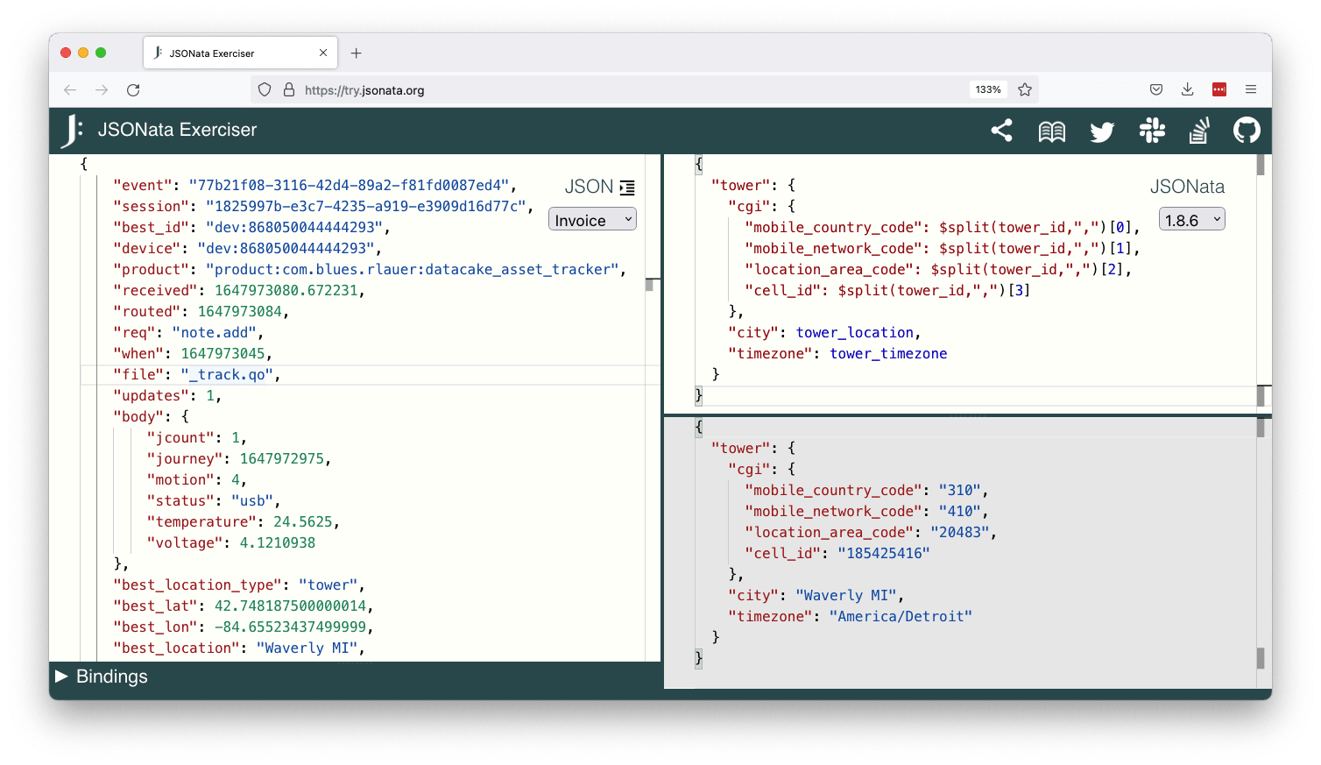This screenshot has height=765, width=1321.
Task: Click the tracking protection shield icon
Action: click(265, 89)
